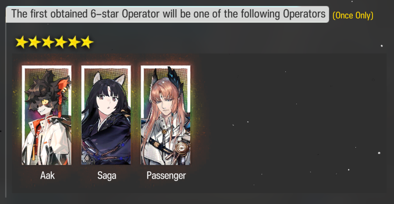Click Passenger's dark blue feather headpiece
The image size is (394, 204).
tap(175, 78)
